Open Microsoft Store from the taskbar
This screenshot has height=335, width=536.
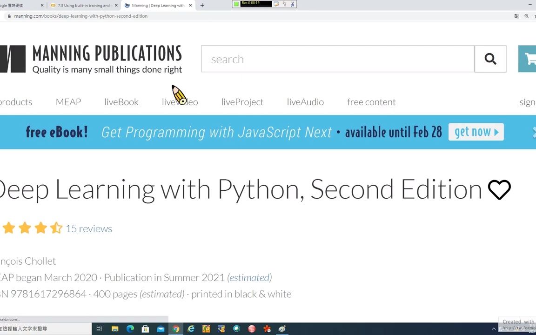[145, 329]
